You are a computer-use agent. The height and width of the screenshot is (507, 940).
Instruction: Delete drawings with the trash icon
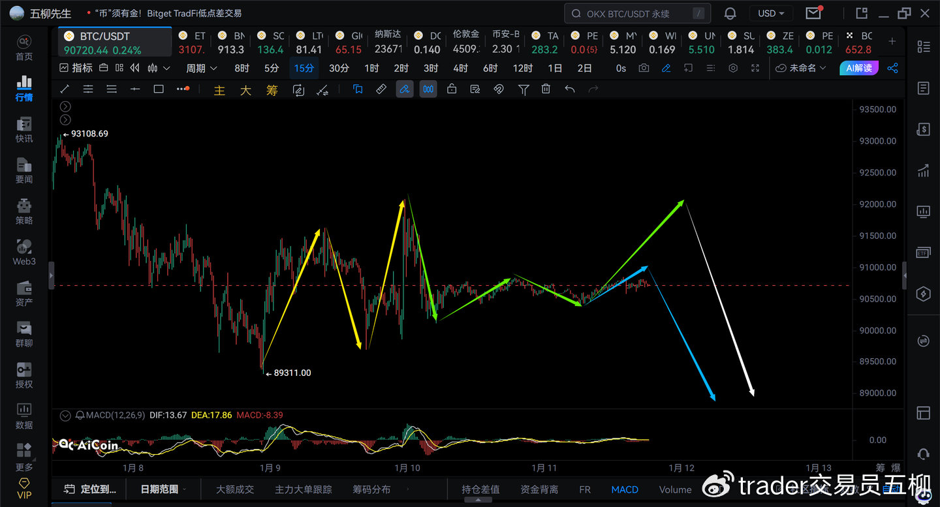point(546,89)
